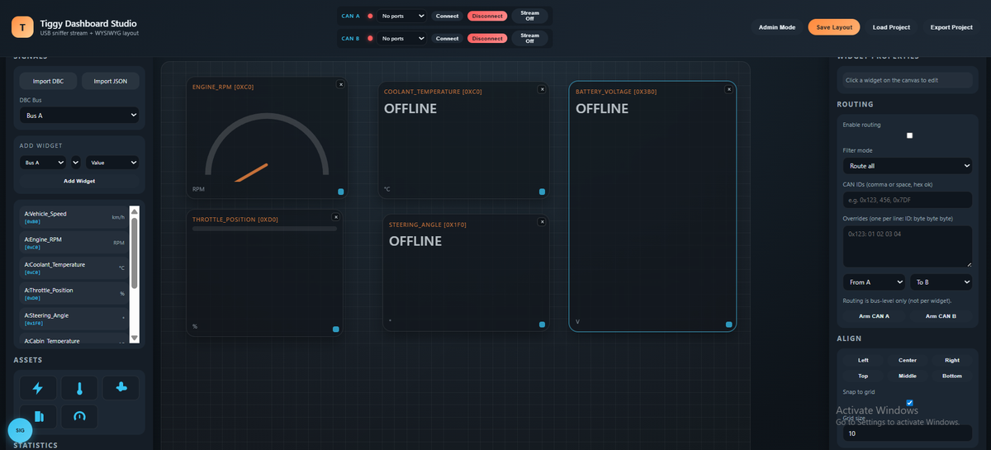This screenshot has height=450, width=991.
Task: Click the CAN B red status indicator
Action: 370,38
